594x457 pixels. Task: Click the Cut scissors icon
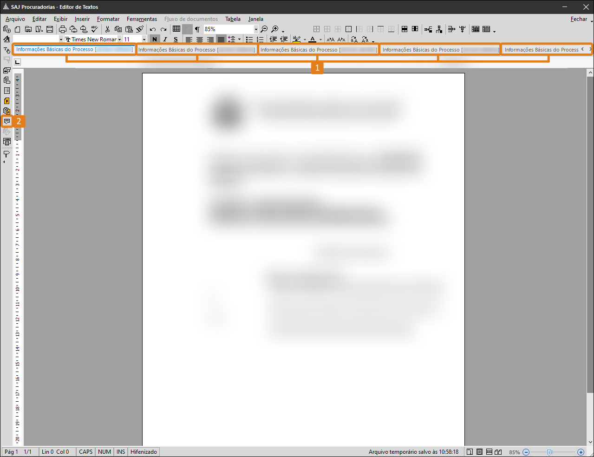(x=107, y=29)
